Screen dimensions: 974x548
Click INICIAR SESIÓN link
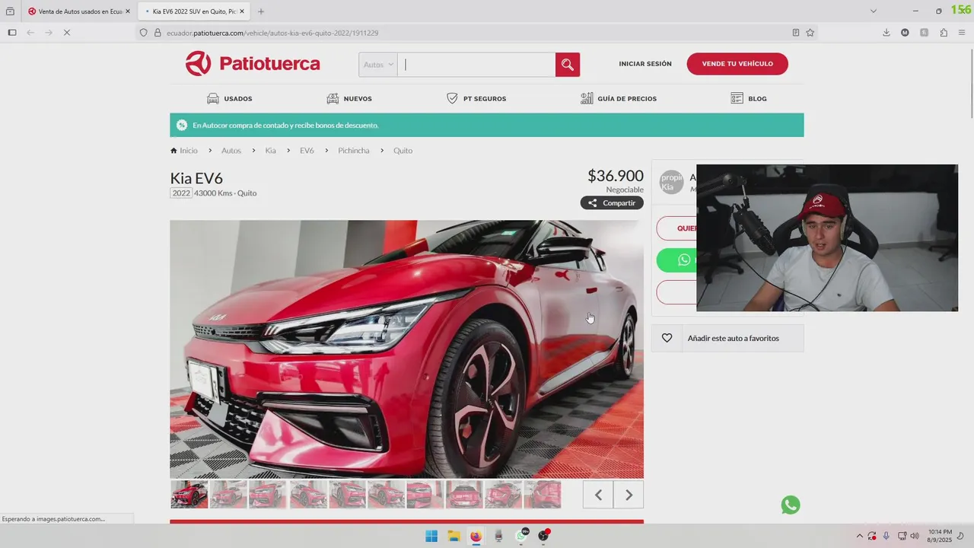pyautogui.click(x=645, y=64)
